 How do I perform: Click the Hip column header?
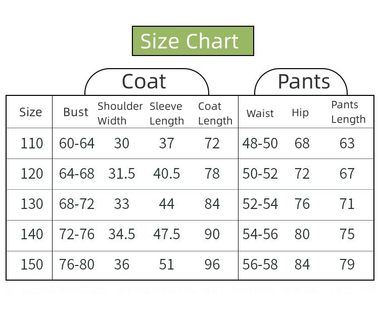pyautogui.click(x=300, y=113)
